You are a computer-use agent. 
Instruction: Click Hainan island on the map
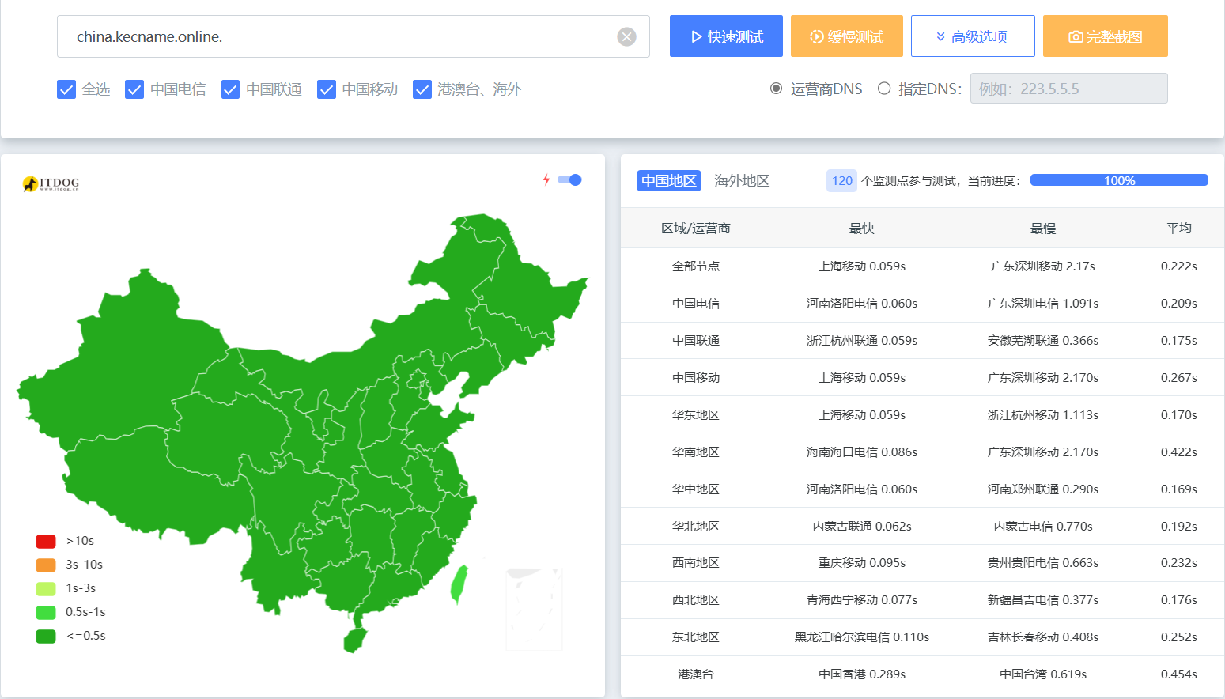(x=355, y=640)
